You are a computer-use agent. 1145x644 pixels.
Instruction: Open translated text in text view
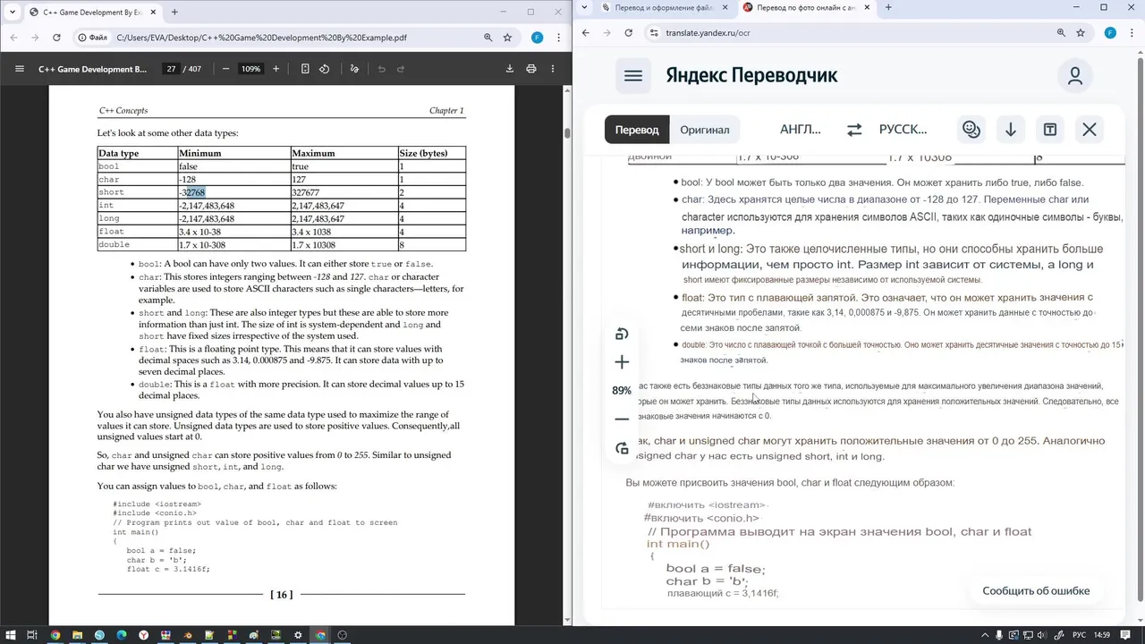coord(1050,130)
